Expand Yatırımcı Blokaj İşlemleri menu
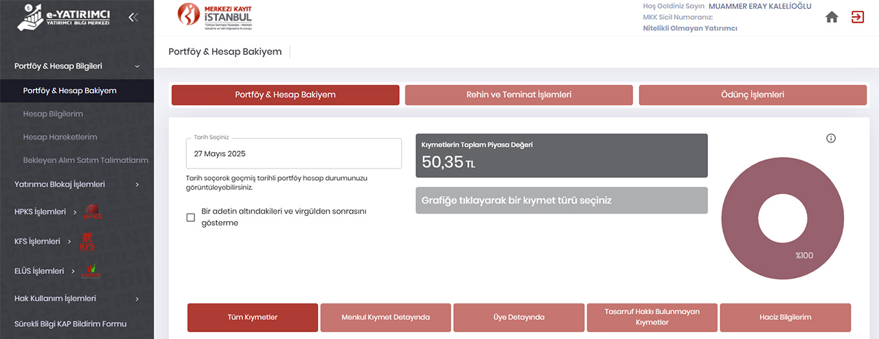This screenshot has width=879, height=339. (77, 184)
